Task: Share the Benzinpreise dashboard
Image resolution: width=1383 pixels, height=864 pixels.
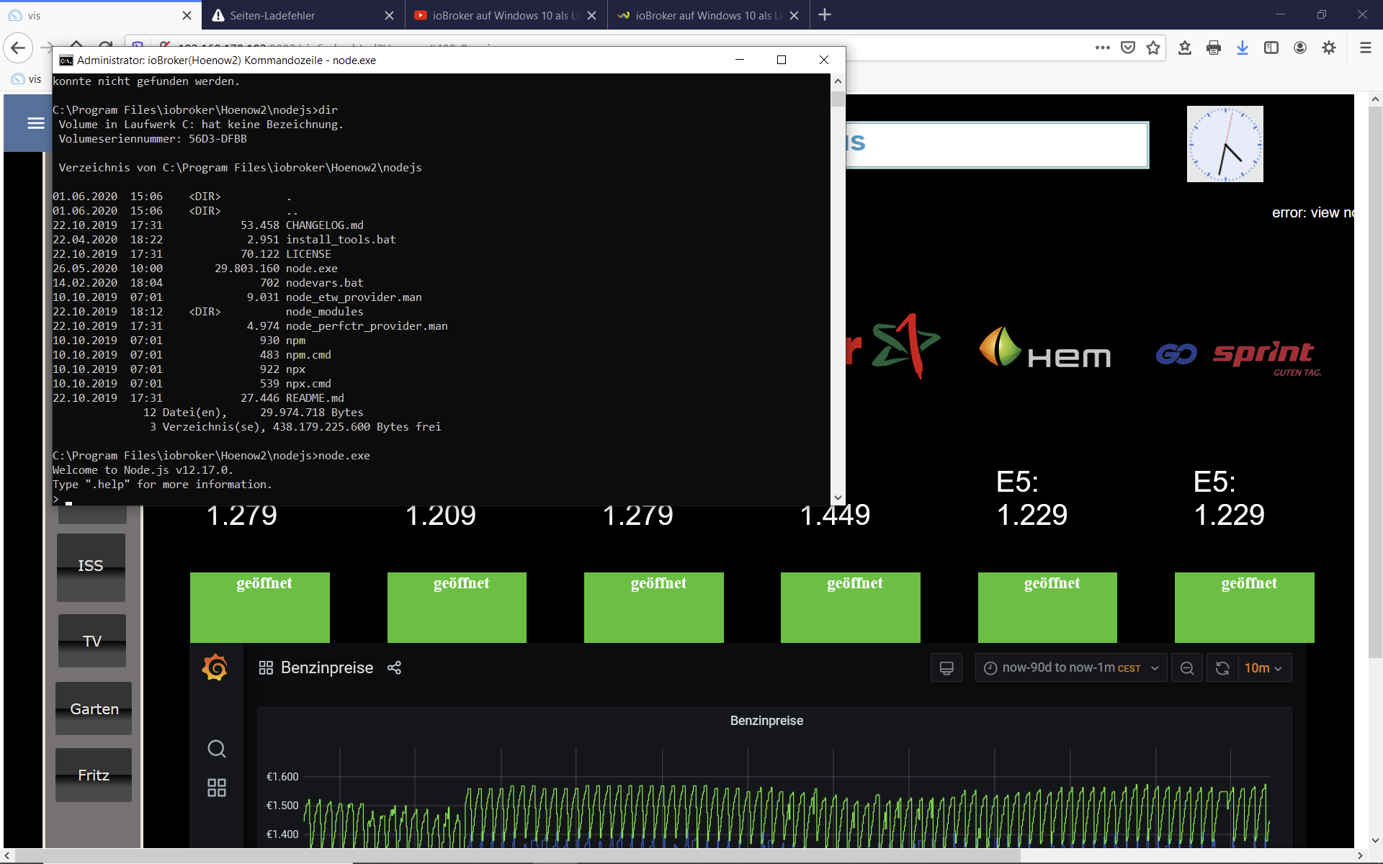Action: point(394,667)
